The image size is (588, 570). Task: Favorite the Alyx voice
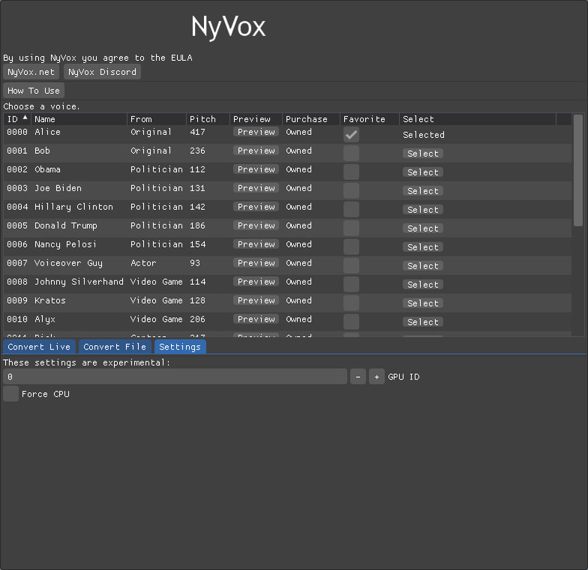351,322
